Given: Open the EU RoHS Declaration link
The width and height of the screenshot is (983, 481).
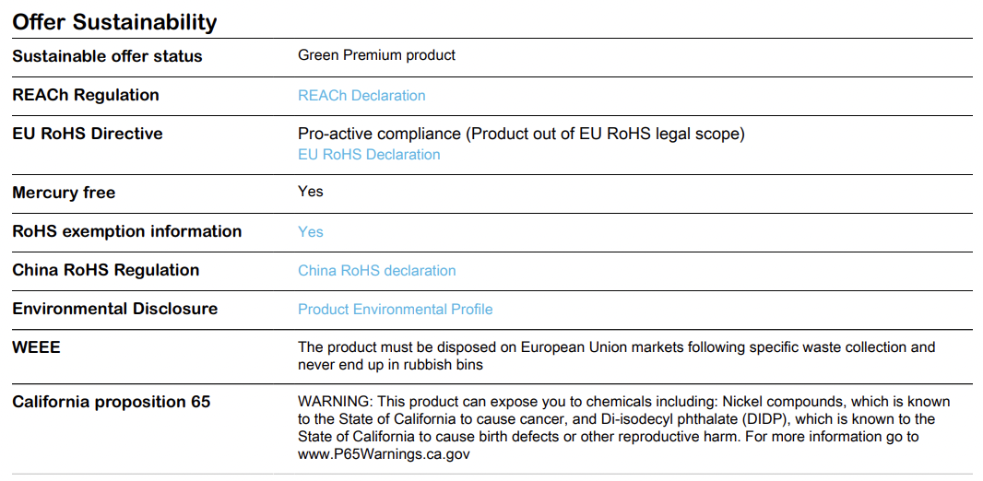Looking at the screenshot, I should tap(369, 154).
